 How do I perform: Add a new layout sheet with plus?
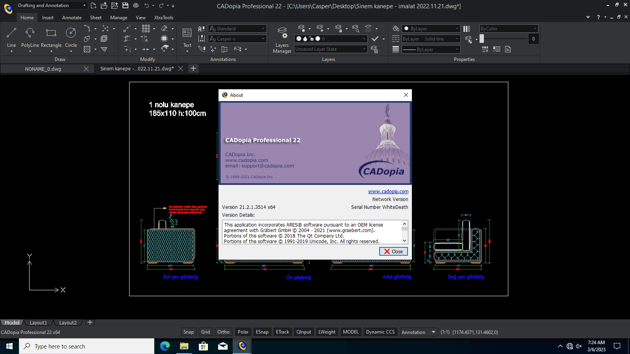point(90,323)
